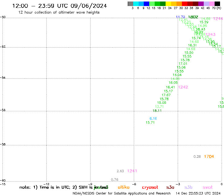Click the wave height value '17.01'
This screenshot has height=196, width=224.
183,64
